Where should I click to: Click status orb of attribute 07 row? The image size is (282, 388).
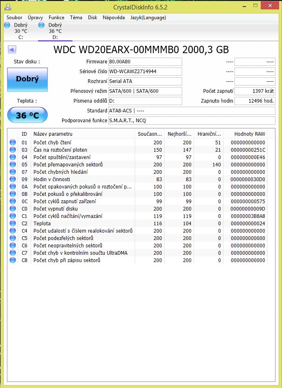(x=13, y=172)
